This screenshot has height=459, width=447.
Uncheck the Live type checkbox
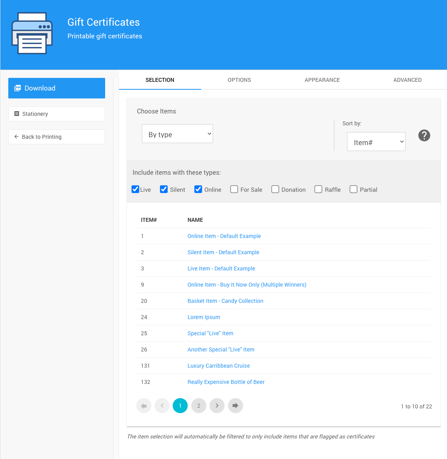136,189
